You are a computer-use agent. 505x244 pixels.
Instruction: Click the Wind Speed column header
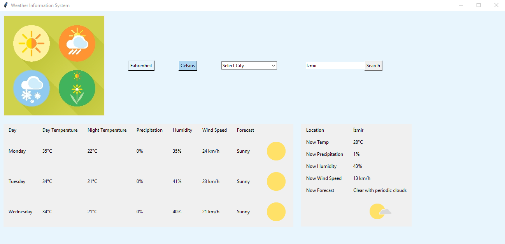[214, 130]
